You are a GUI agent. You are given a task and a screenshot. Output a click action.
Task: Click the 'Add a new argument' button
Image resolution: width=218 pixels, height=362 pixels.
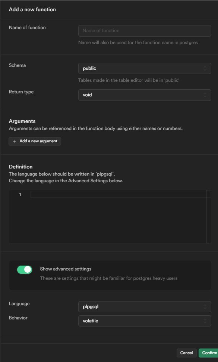(35, 141)
